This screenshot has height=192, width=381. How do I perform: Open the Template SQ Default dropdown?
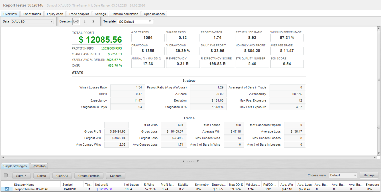pos(135,21)
